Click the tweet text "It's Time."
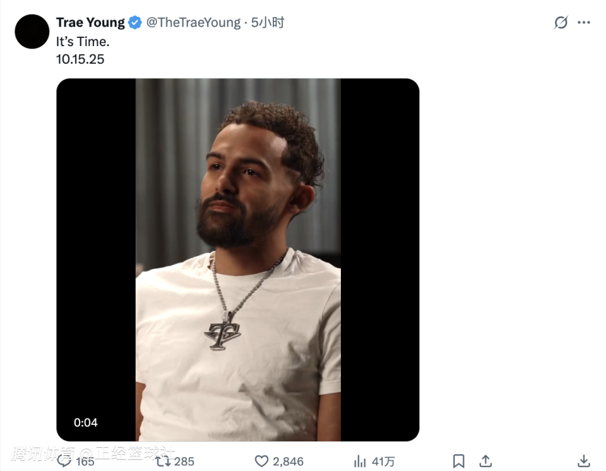Screen dimensions: 606x471 click(x=83, y=42)
